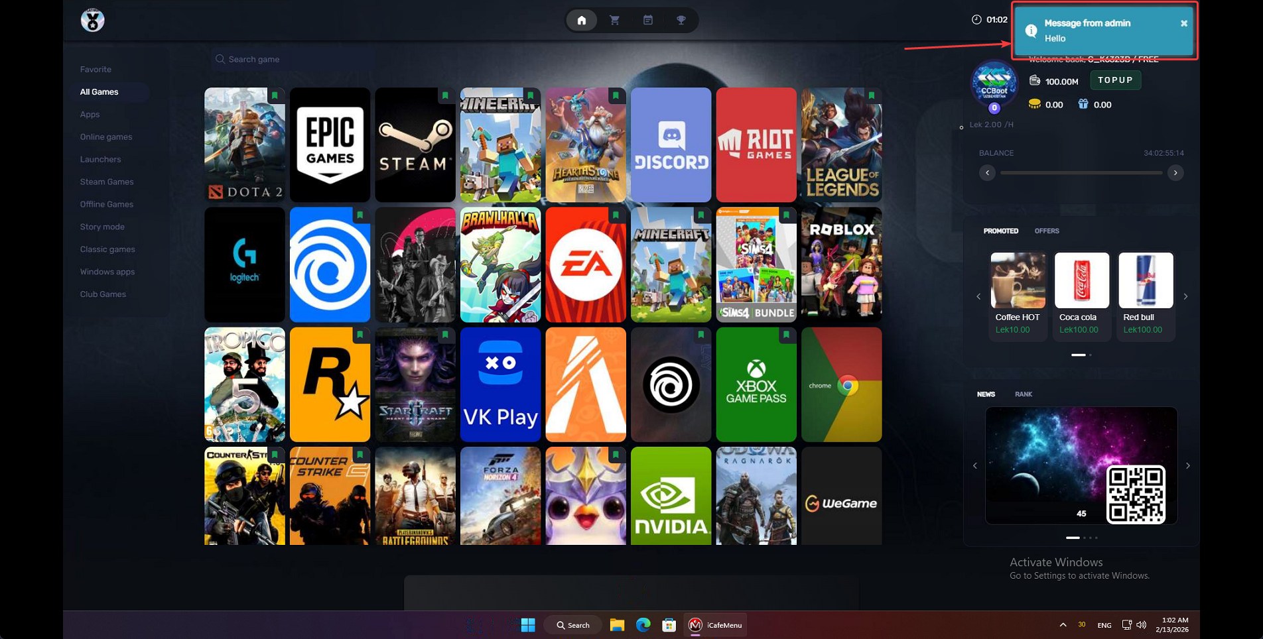Screen dimensions: 1263x639
Task: Toggle the favorite bookmark on the Dota 2 tile
Action: point(275,95)
